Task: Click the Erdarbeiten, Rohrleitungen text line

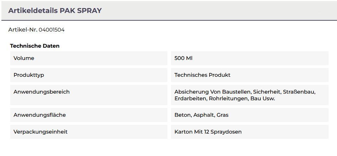Action: 224,99
